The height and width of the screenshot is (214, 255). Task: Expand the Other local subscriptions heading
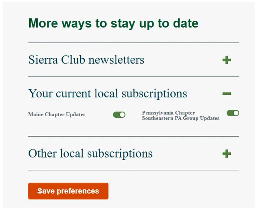point(91,153)
